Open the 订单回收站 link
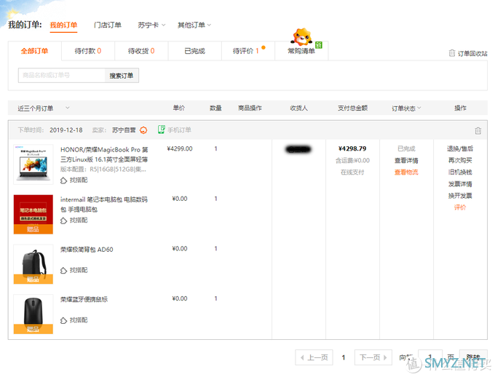The image size is (495, 377). pyautogui.click(x=472, y=53)
